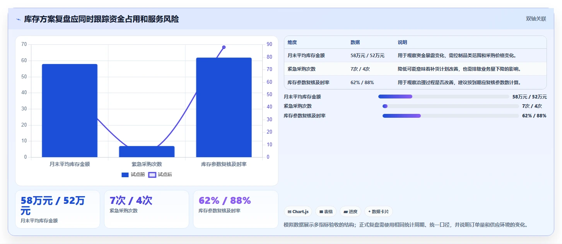
Task: Click the description starting 用于观察资金暴露变化
Action: pos(457,56)
